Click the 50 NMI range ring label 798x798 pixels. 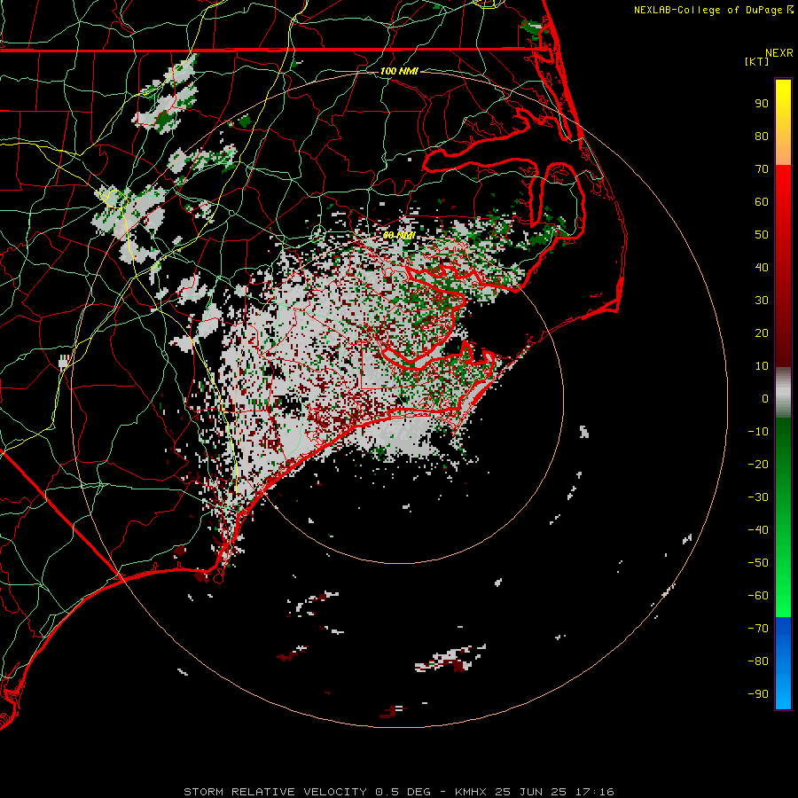pos(399,235)
